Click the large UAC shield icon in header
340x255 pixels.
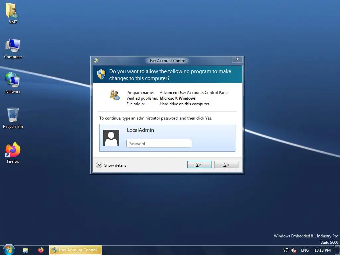(x=101, y=74)
